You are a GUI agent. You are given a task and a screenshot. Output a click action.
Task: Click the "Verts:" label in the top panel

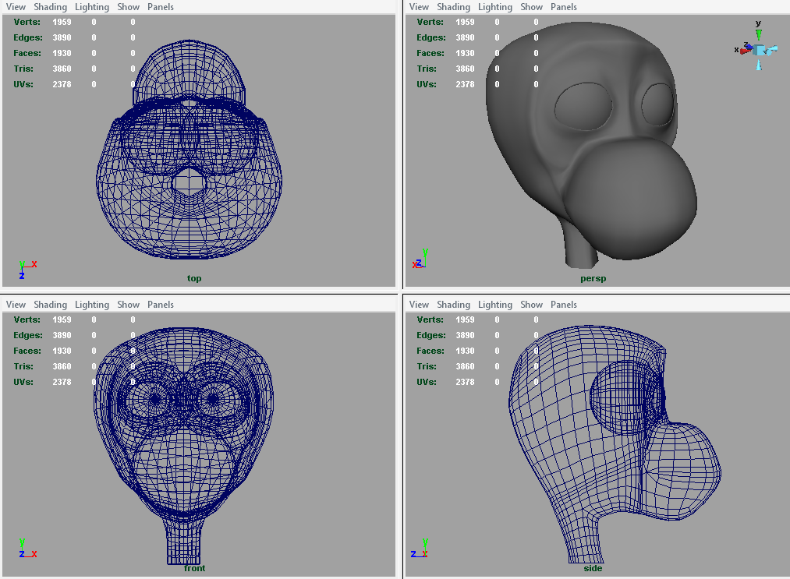coord(27,22)
